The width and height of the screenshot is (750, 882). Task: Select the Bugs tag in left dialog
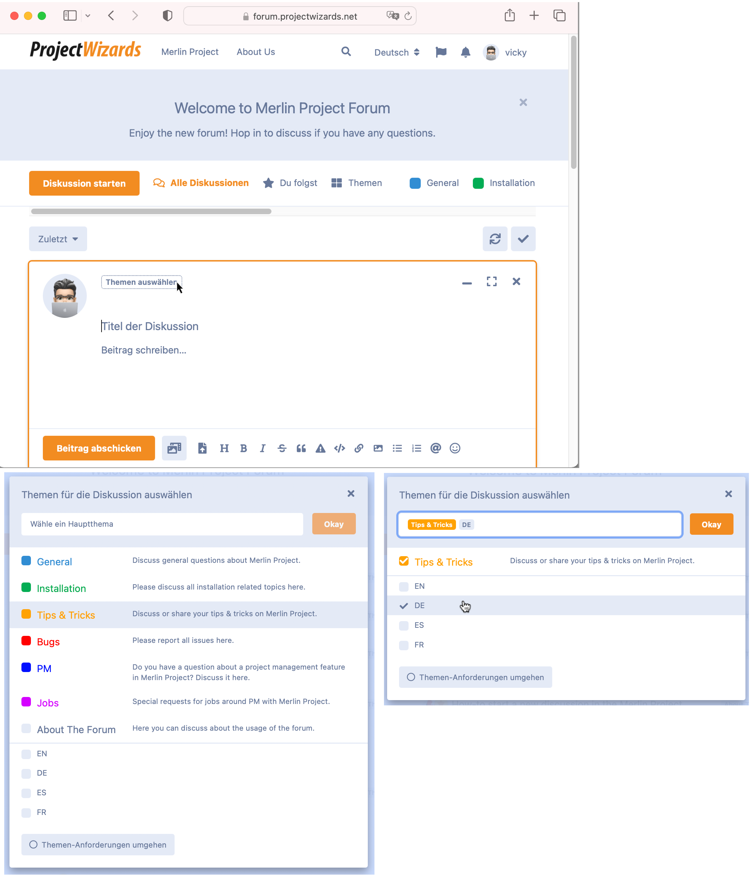[x=188, y=641]
